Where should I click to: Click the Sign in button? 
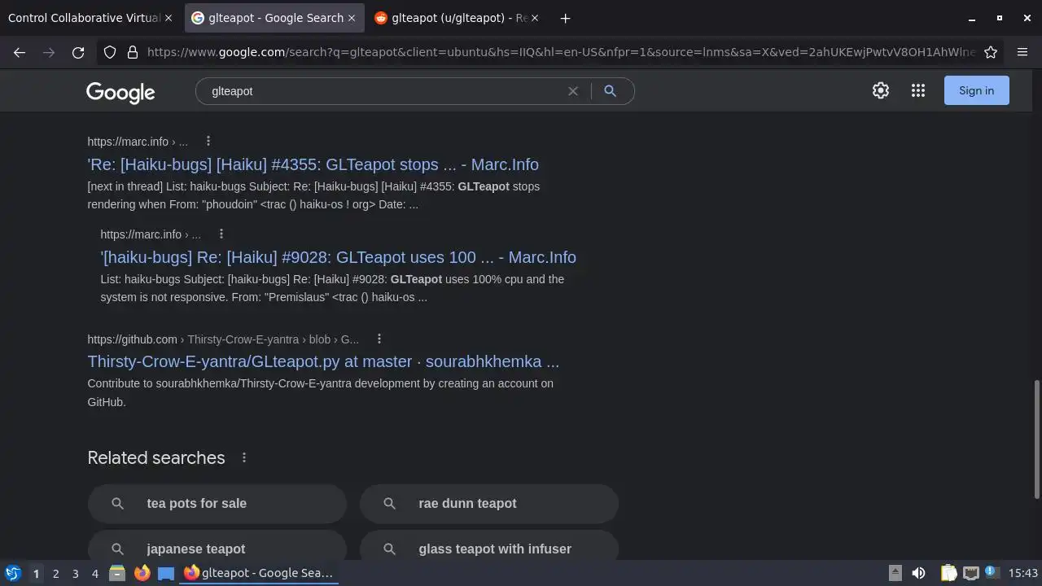point(976,90)
